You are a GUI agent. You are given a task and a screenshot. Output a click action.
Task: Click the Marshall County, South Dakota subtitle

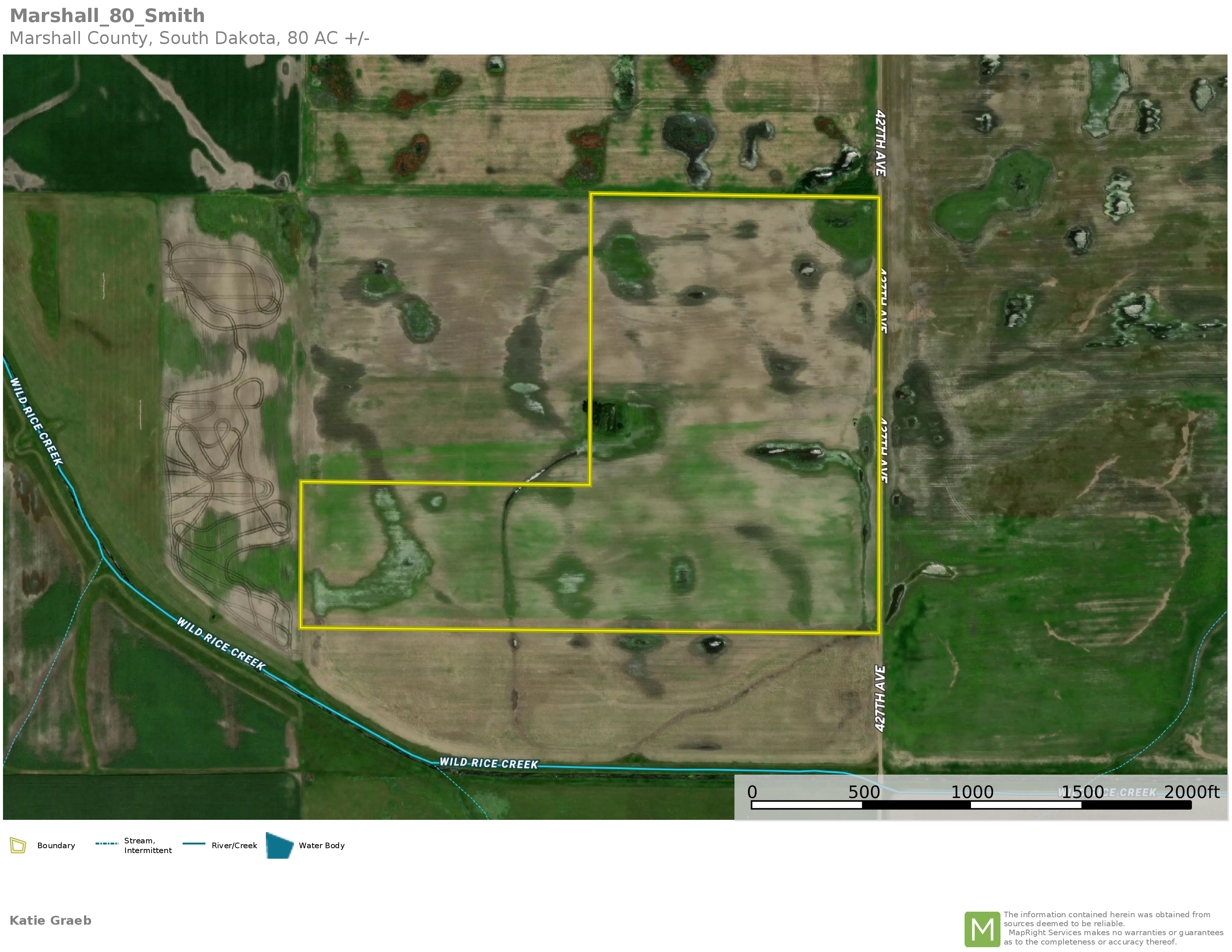click(189, 38)
